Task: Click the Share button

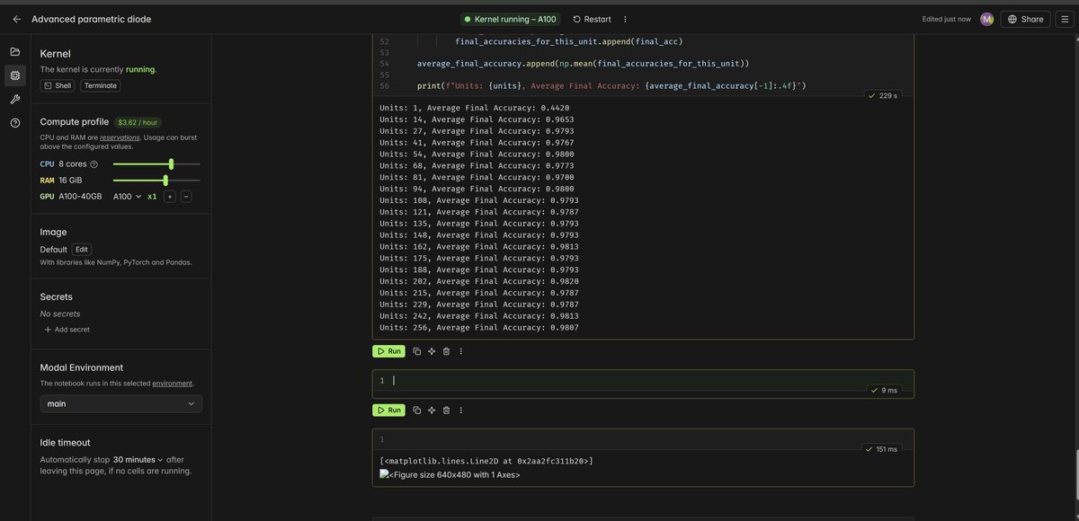Action: pos(1025,19)
